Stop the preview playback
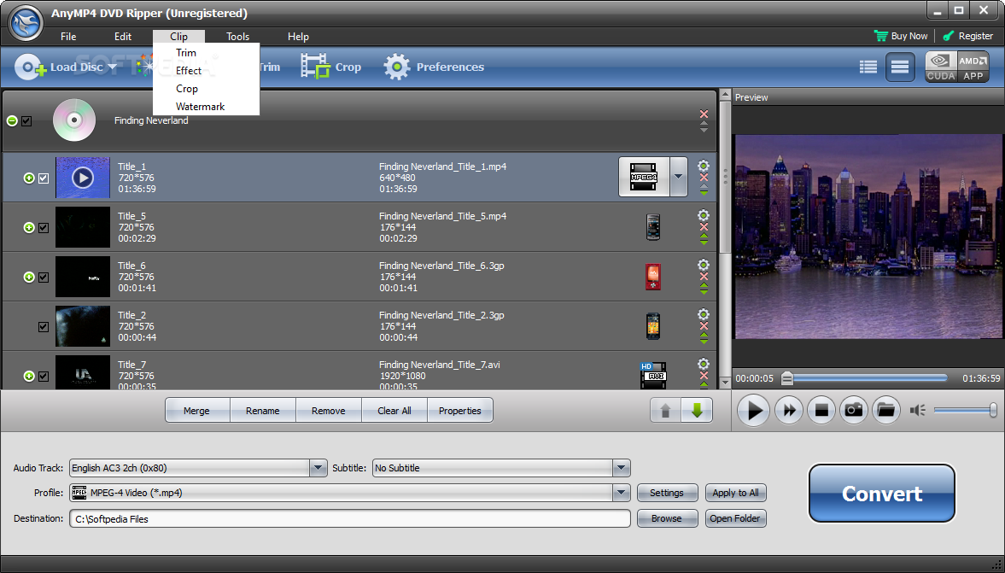1005x573 pixels. click(x=821, y=410)
